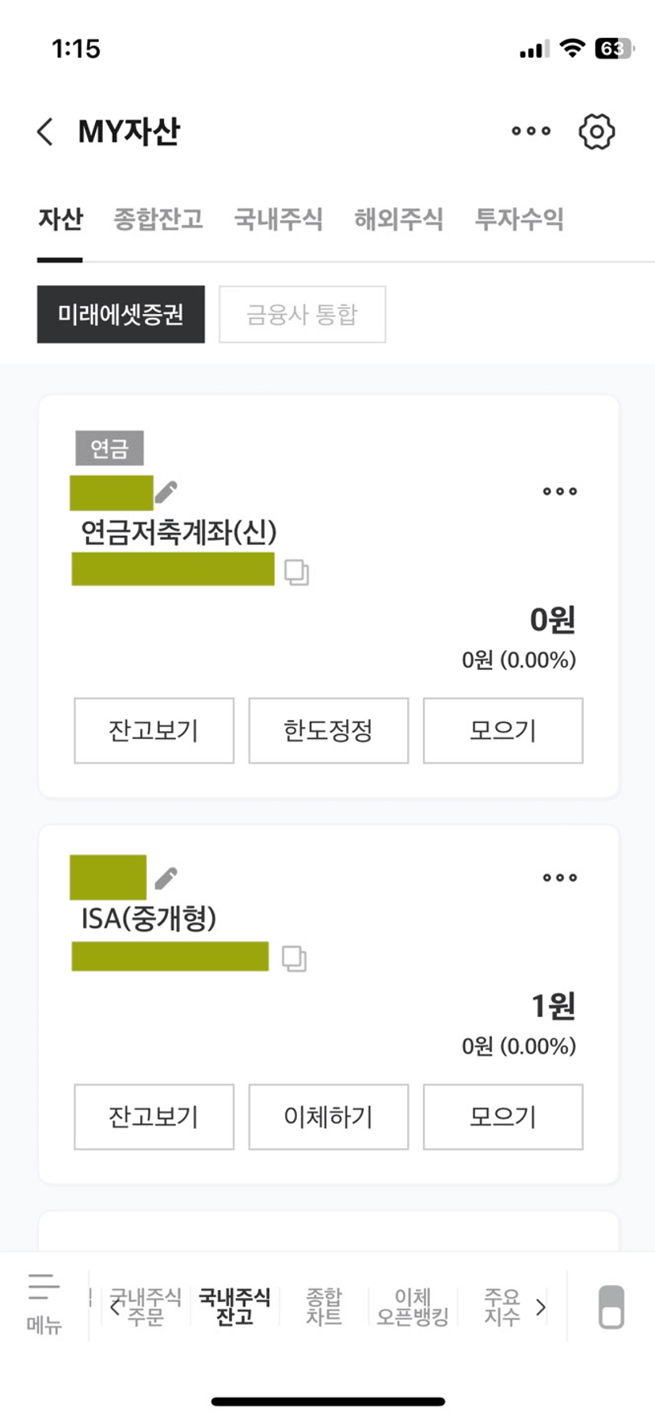This screenshot has height=1420, width=655.
Task: Copy the 연금저축계좌 account number
Action: click(296, 572)
